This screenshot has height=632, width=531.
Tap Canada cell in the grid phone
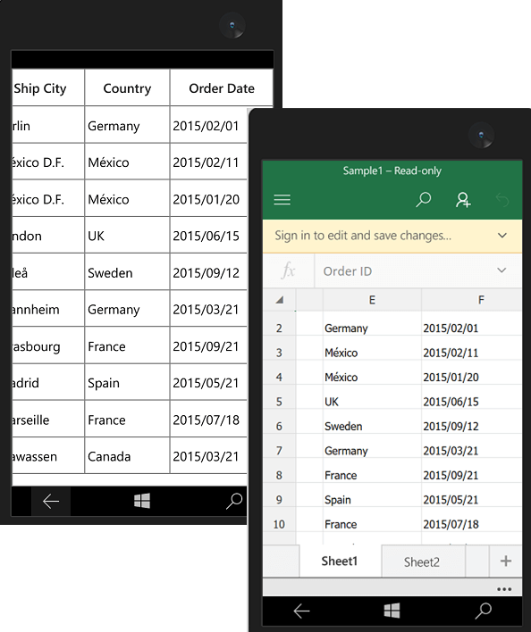coord(127,456)
